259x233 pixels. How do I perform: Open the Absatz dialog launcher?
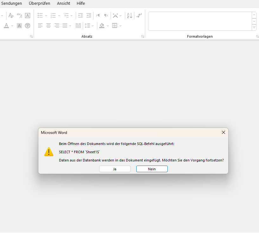143,36
